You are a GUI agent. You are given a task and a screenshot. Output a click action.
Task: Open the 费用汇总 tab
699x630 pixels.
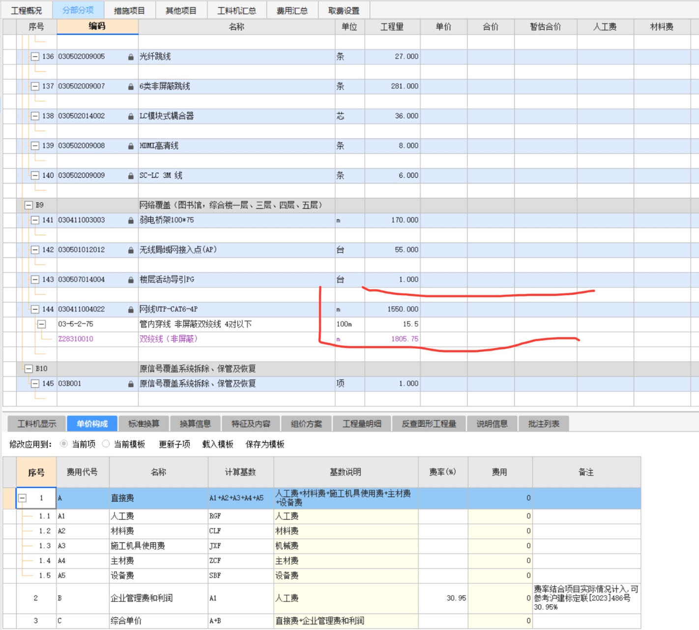coord(292,10)
